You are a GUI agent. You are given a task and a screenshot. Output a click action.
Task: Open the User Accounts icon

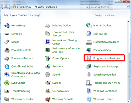click(48, 91)
